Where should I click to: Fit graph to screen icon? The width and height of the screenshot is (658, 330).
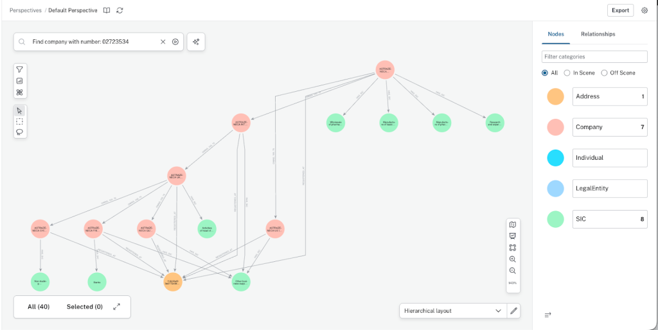[x=512, y=248]
